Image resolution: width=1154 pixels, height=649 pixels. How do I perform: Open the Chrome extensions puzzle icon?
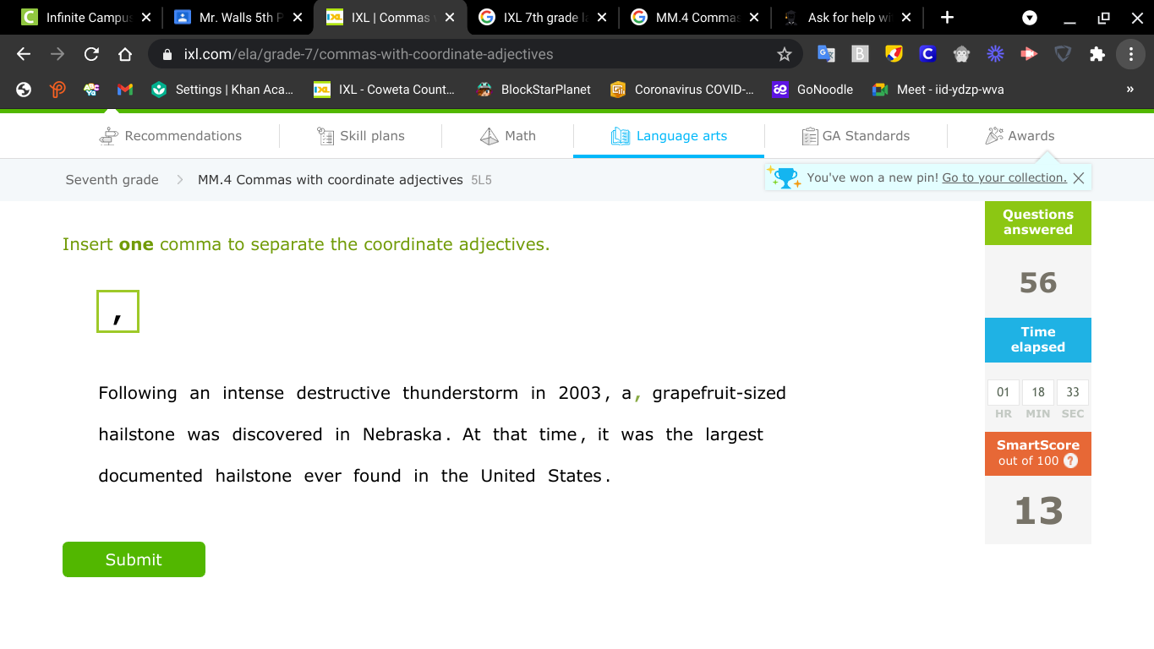click(x=1097, y=54)
